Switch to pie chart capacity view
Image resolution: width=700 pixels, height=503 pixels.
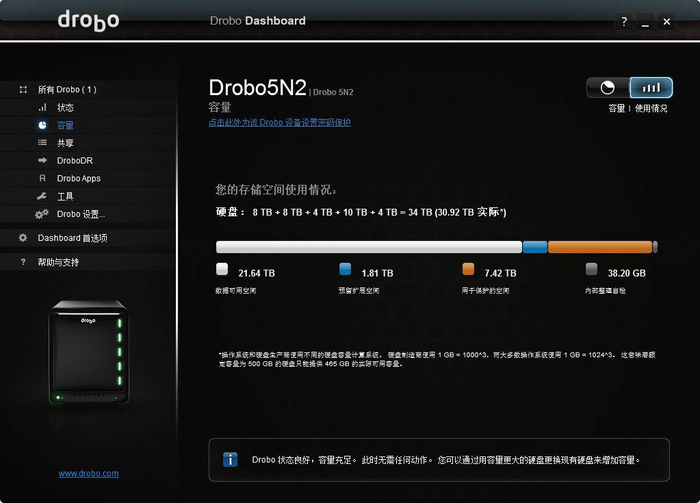click(x=608, y=88)
